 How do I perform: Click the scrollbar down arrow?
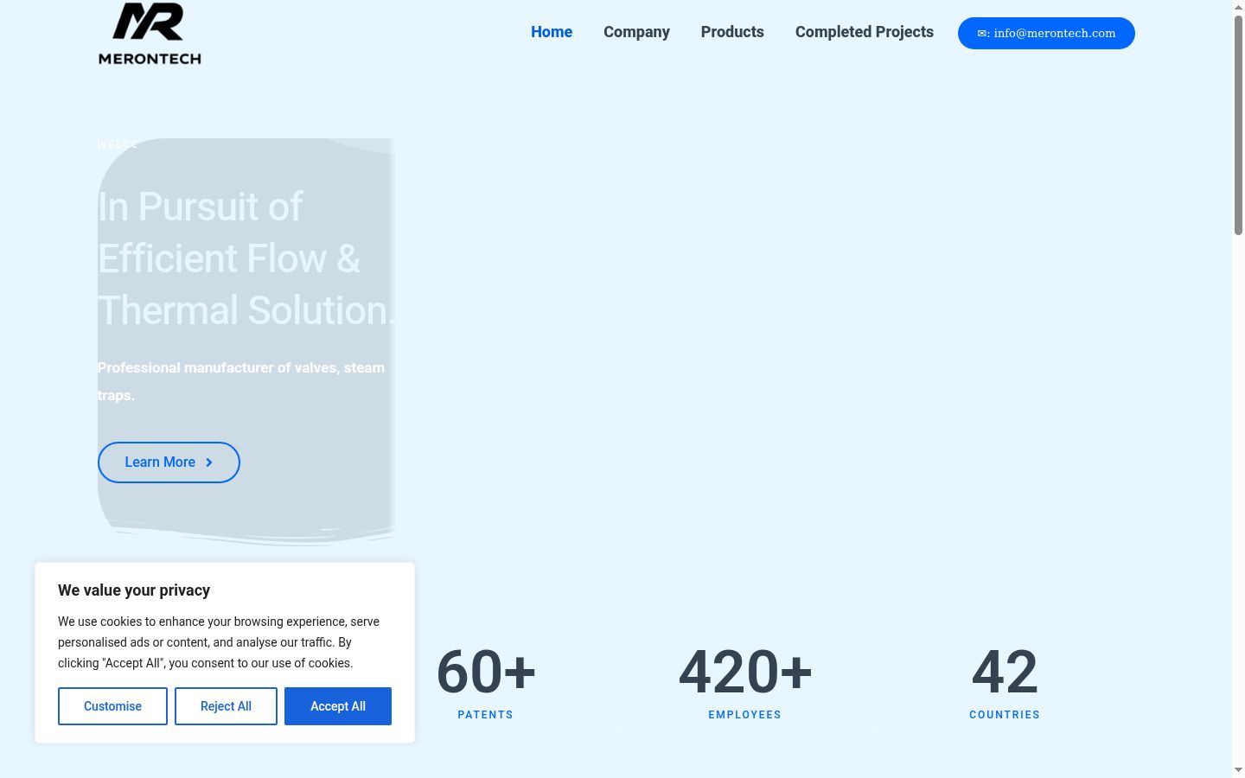click(x=1238, y=770)
